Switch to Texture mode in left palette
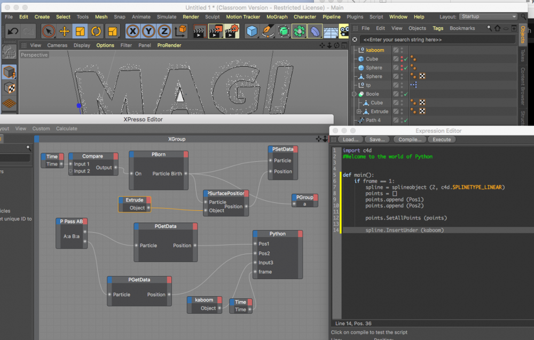The height and width of the screenshot is (340, 534). (x=9, y=87)
